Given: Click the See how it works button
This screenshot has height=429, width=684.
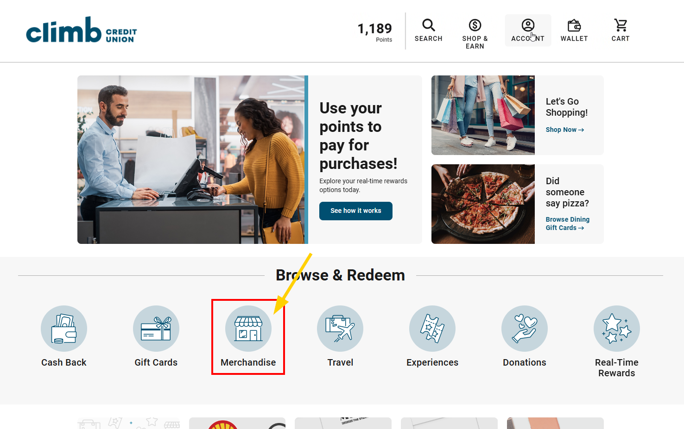Looking at the screenshot, I should (x=356, y=211).
